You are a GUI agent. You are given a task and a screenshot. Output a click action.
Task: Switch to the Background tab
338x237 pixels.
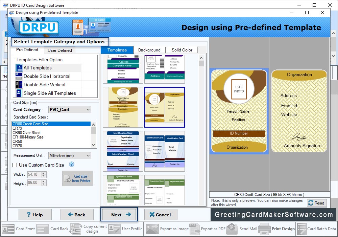point(149,50)
